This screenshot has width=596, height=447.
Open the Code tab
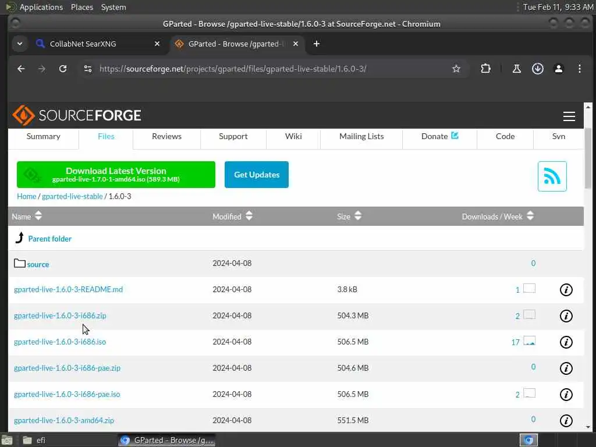click(x=505, y=136)
